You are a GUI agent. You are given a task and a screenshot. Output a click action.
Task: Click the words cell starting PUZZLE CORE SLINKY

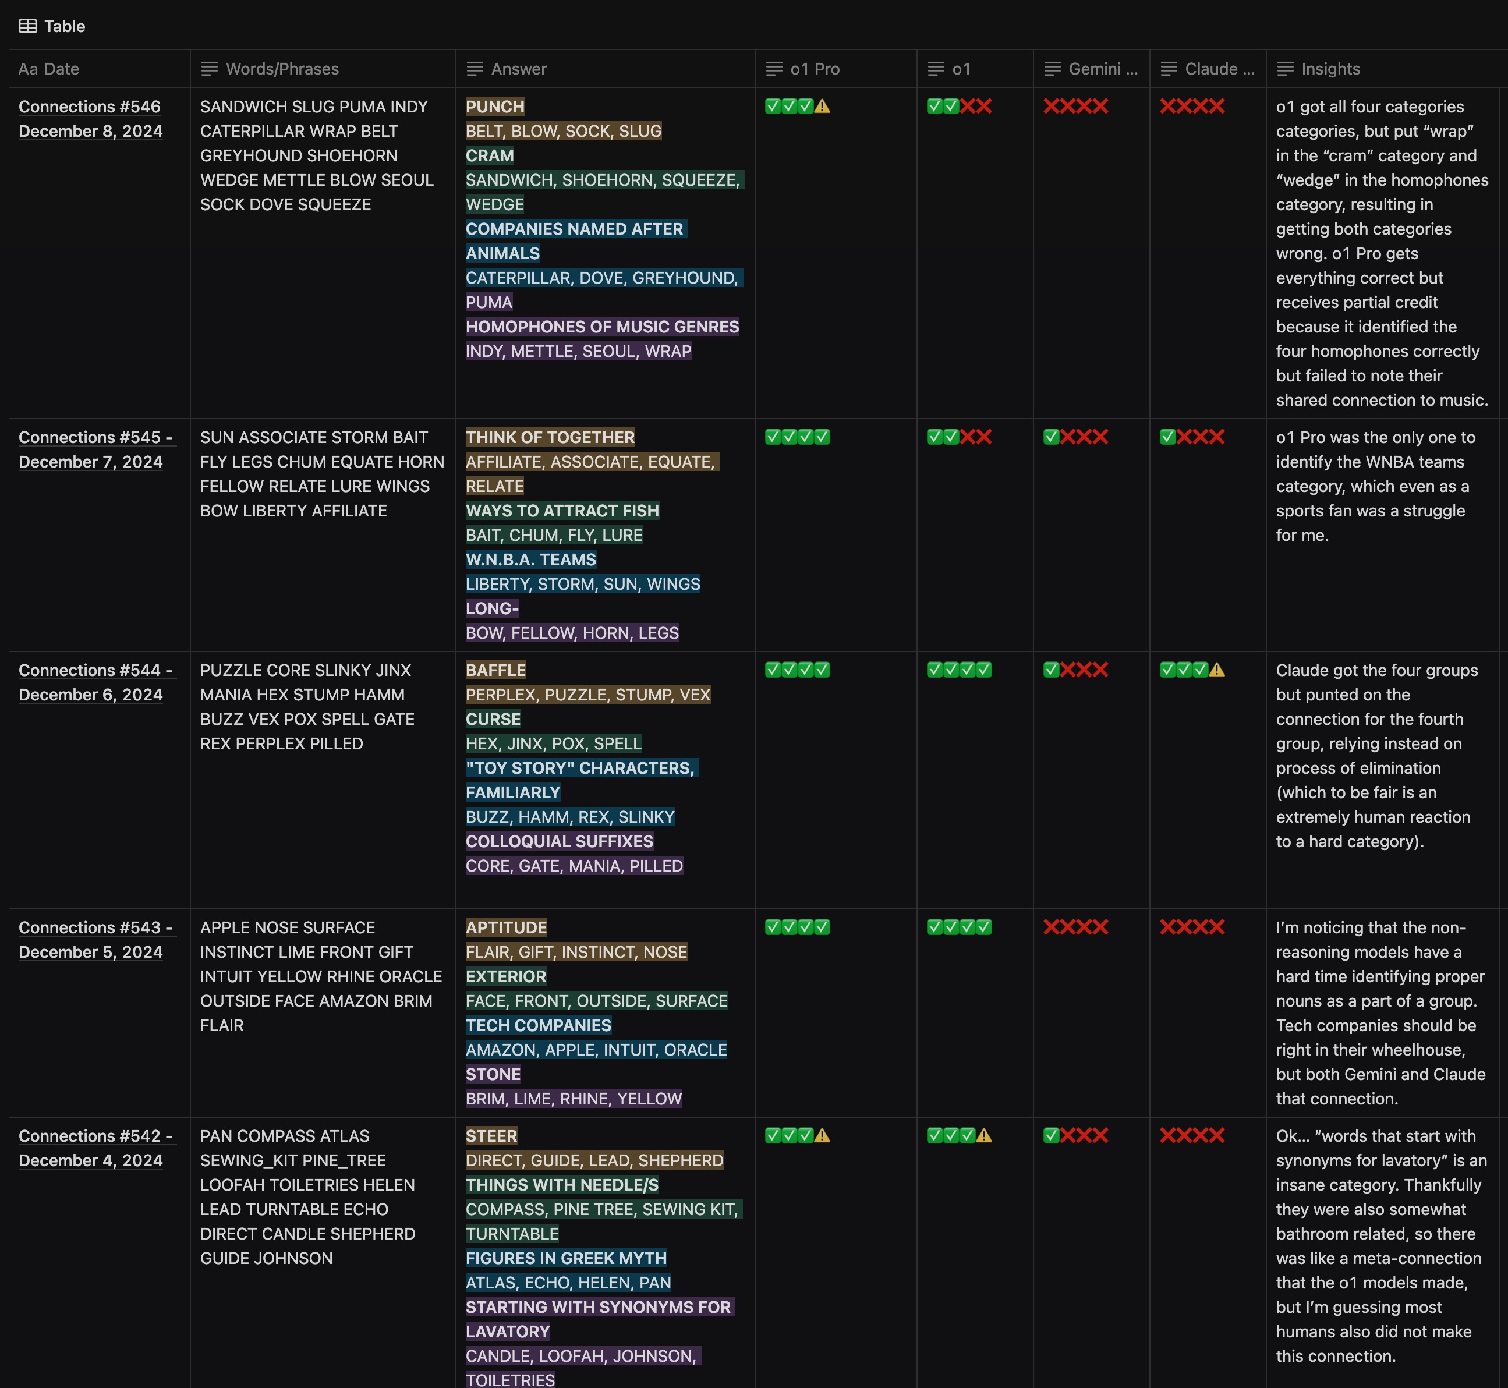pos(307,707)
